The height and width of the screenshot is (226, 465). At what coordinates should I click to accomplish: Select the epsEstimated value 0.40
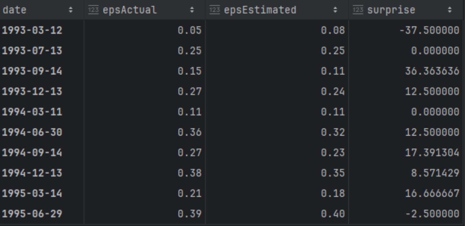333,214
